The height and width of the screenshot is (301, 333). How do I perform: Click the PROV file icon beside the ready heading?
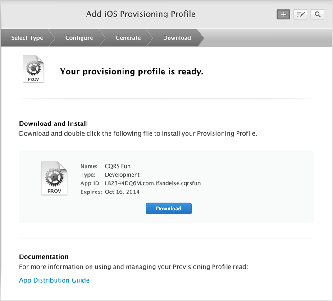[33, 69]
